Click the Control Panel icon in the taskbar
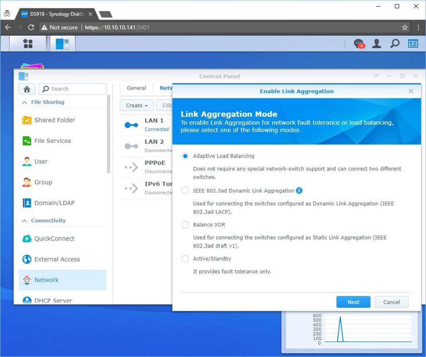426x357 pixels. [62, 43]
